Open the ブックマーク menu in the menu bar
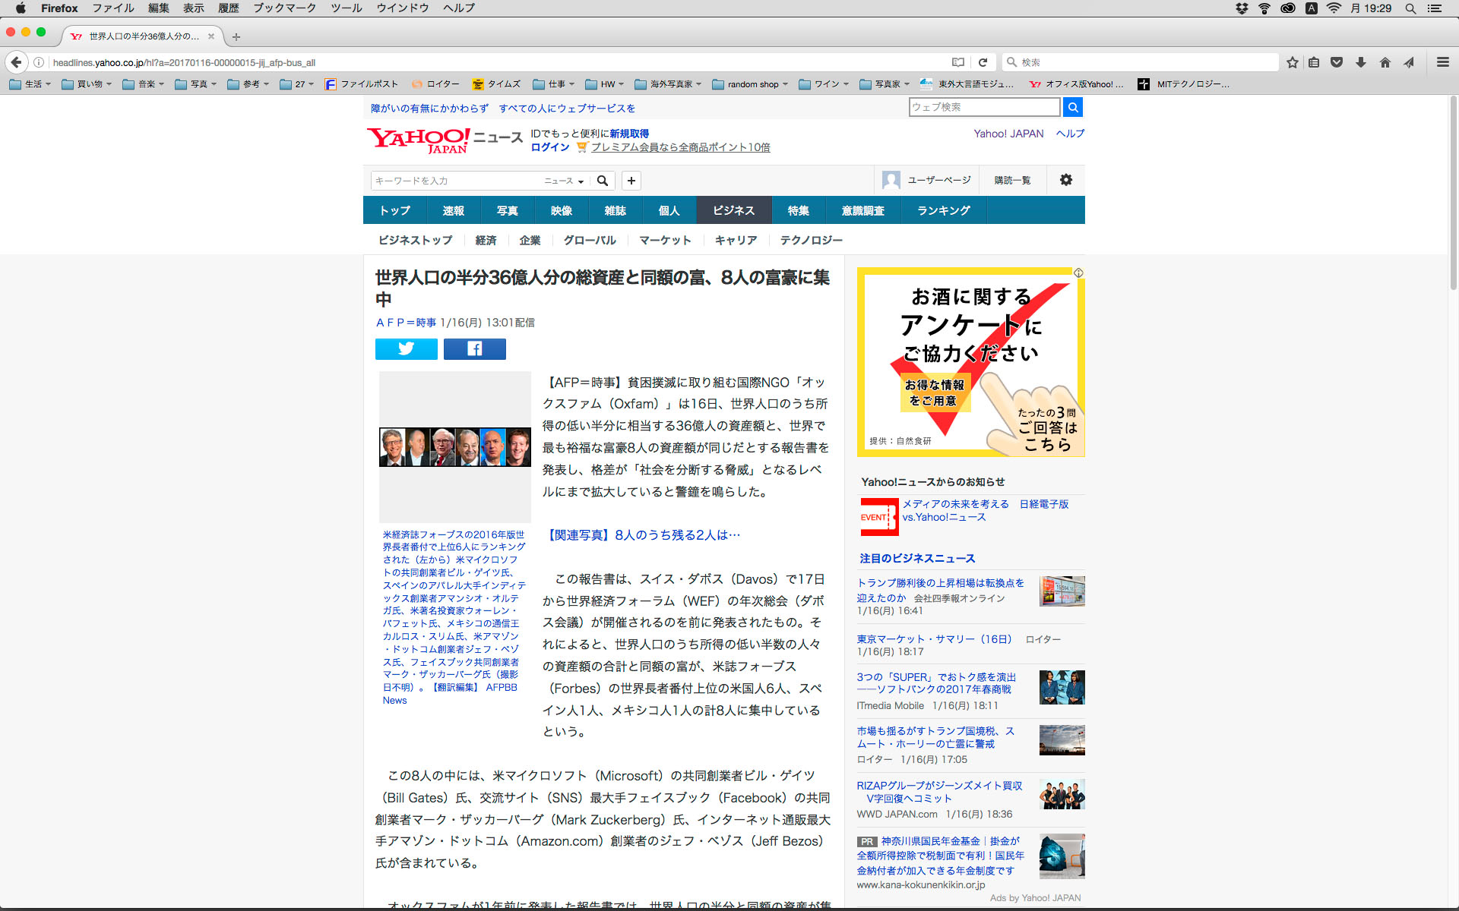The height and width of the screenshot is (911, 1459). click(x=284, y=8)
